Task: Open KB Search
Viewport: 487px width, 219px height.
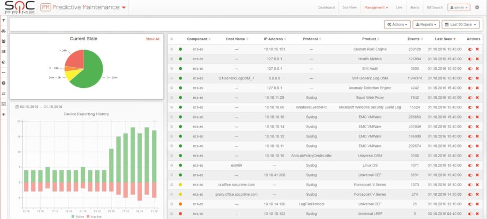Action: (x=435, y=7)
